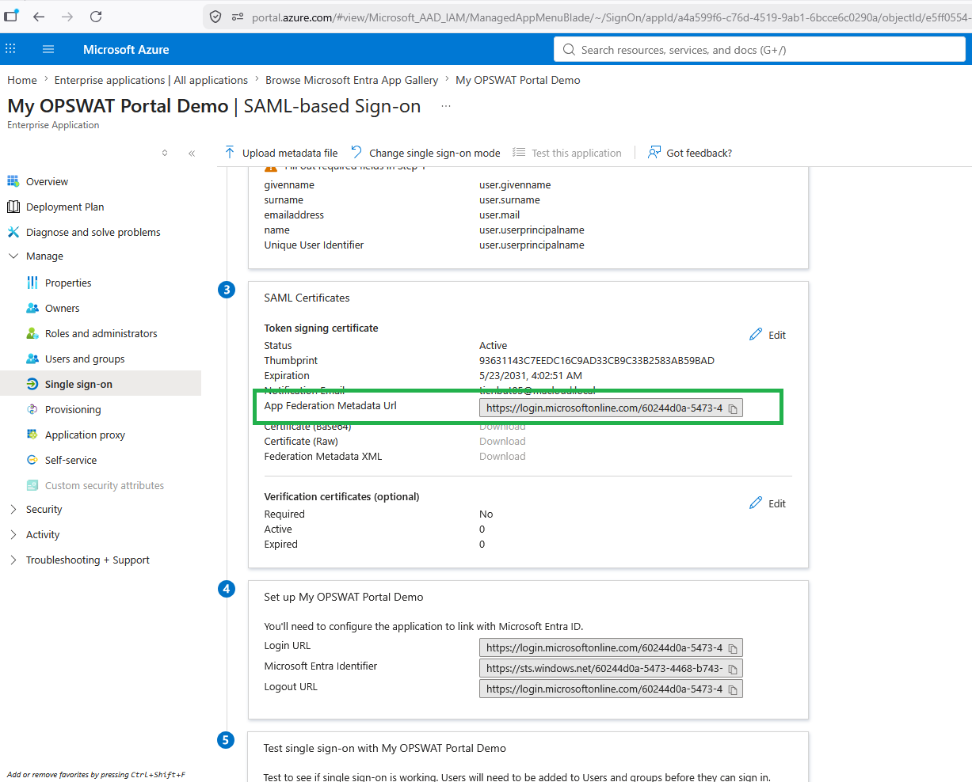Click the Owners people icon
The width and height of the screenshot is (972, 782).
[32, 308]
